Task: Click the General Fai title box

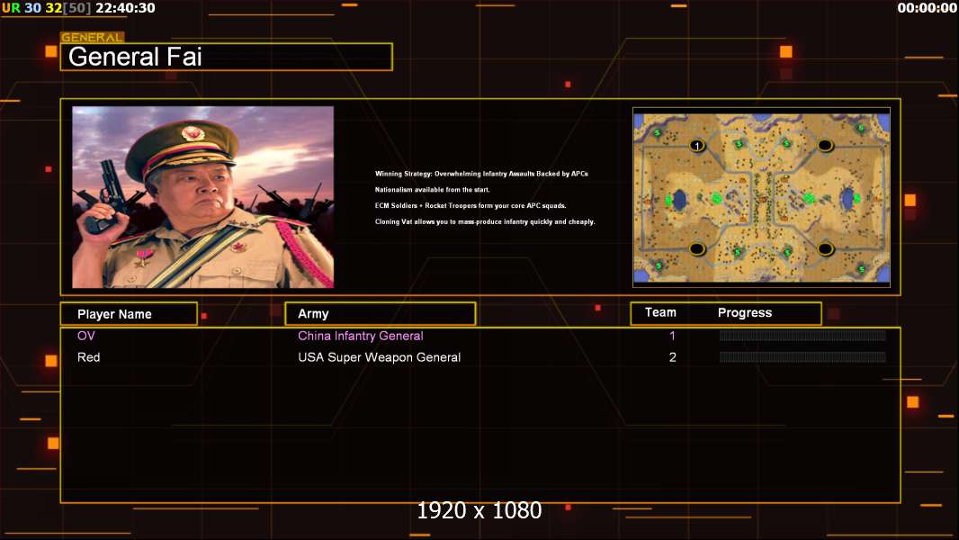Action: pyautogui.click(x=227, y=57)
